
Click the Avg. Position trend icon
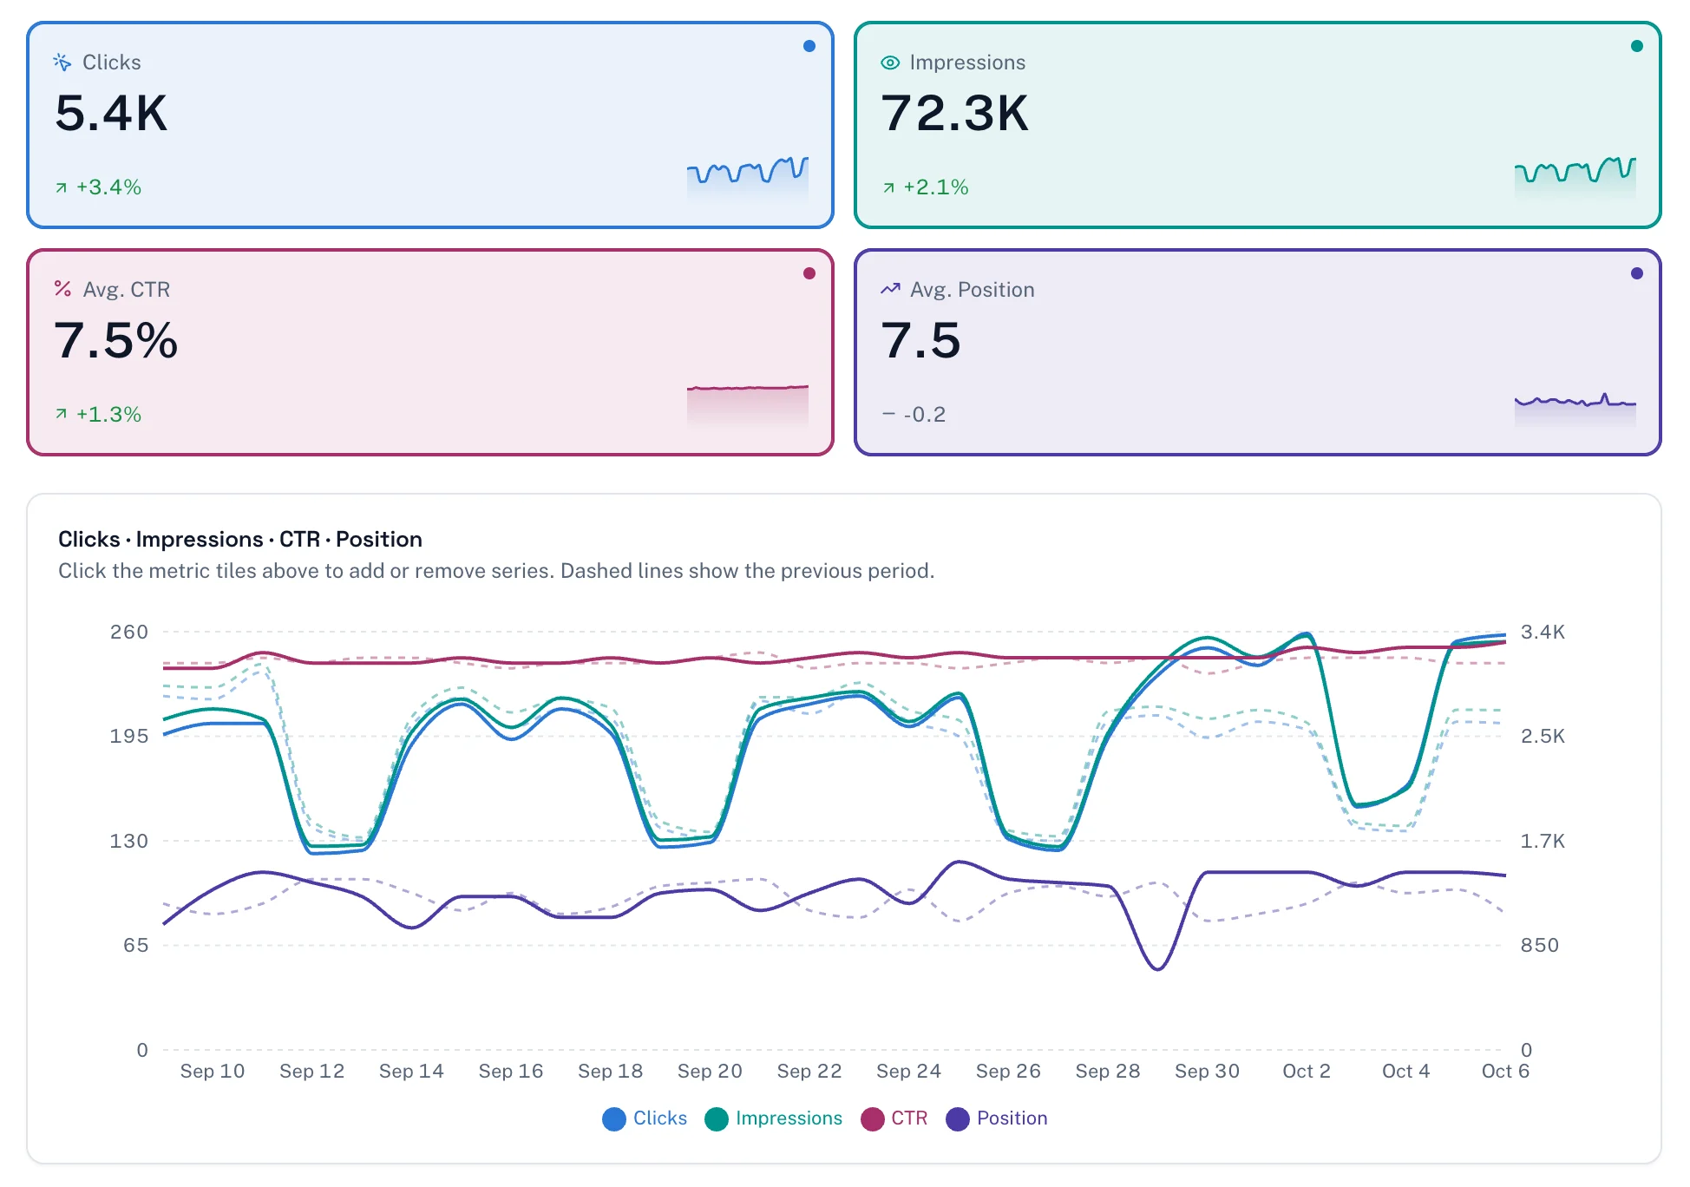pos(890,289)
